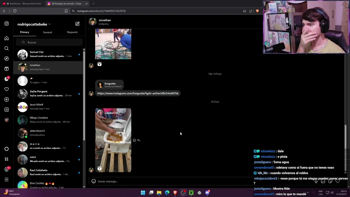Click the bookmark icon in address bar
This screenshot has width=350, height=197.
click(x=66, y=11)
